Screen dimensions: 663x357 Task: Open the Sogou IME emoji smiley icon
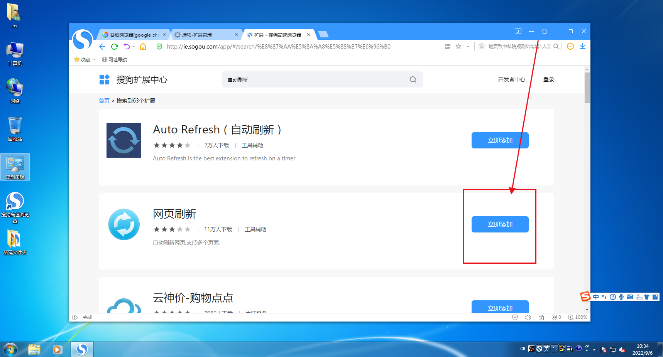613,297
